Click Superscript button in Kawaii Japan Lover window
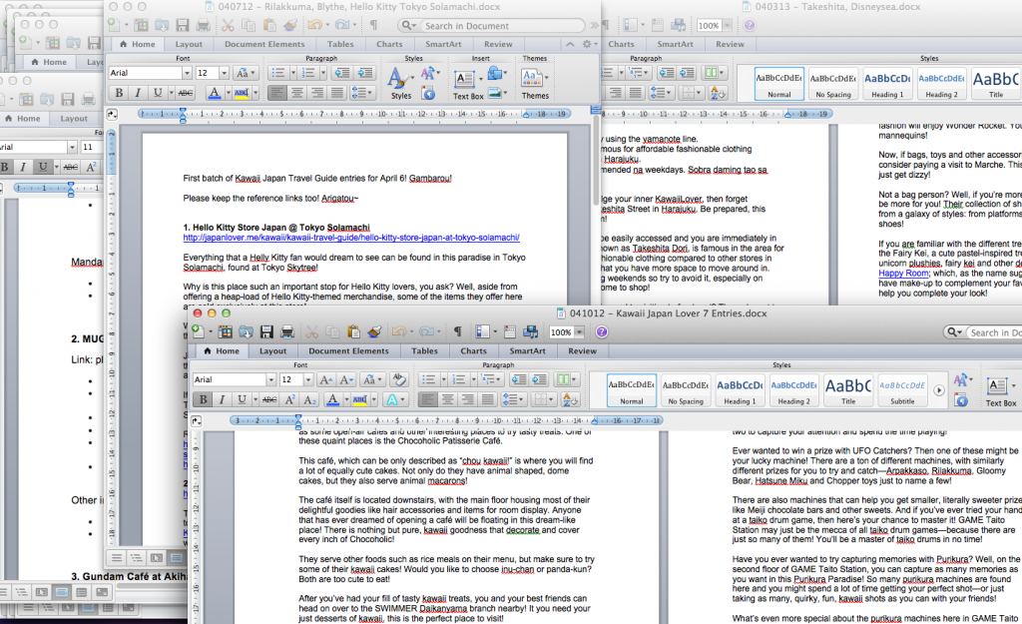Viewport: 1022px width, 624px height. coord(290,399)
